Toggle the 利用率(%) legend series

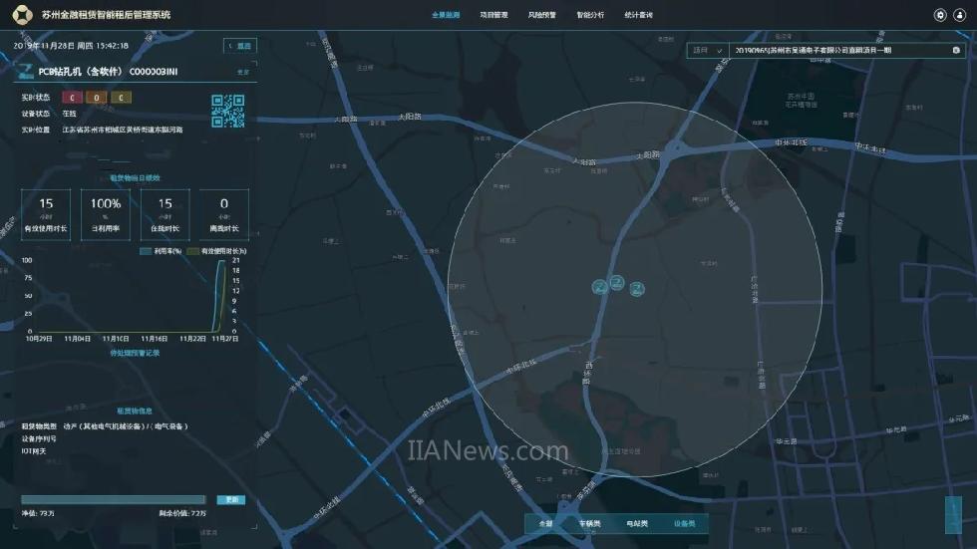[x=160, y=251]
